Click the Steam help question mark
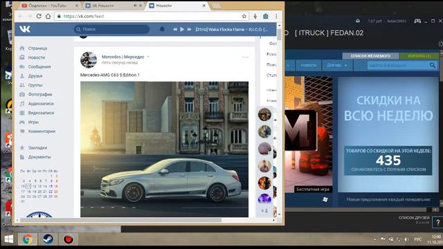The image size is (443, 249). [438, 223]
